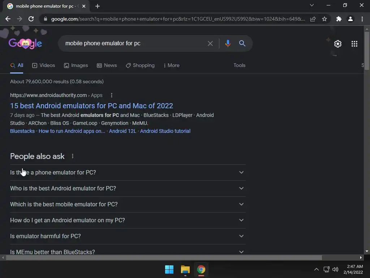
Task: Switch to the Images tab
Action: 76,66
